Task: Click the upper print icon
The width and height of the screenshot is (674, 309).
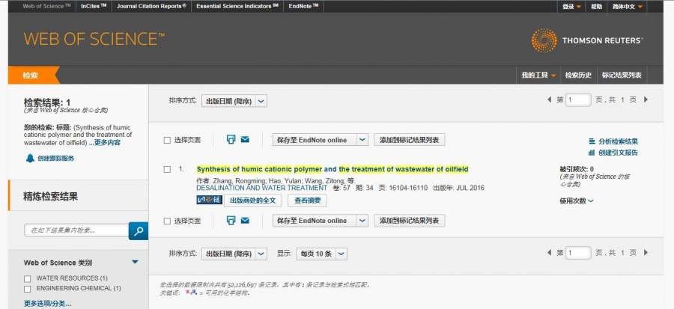Action: coord(231,139)
